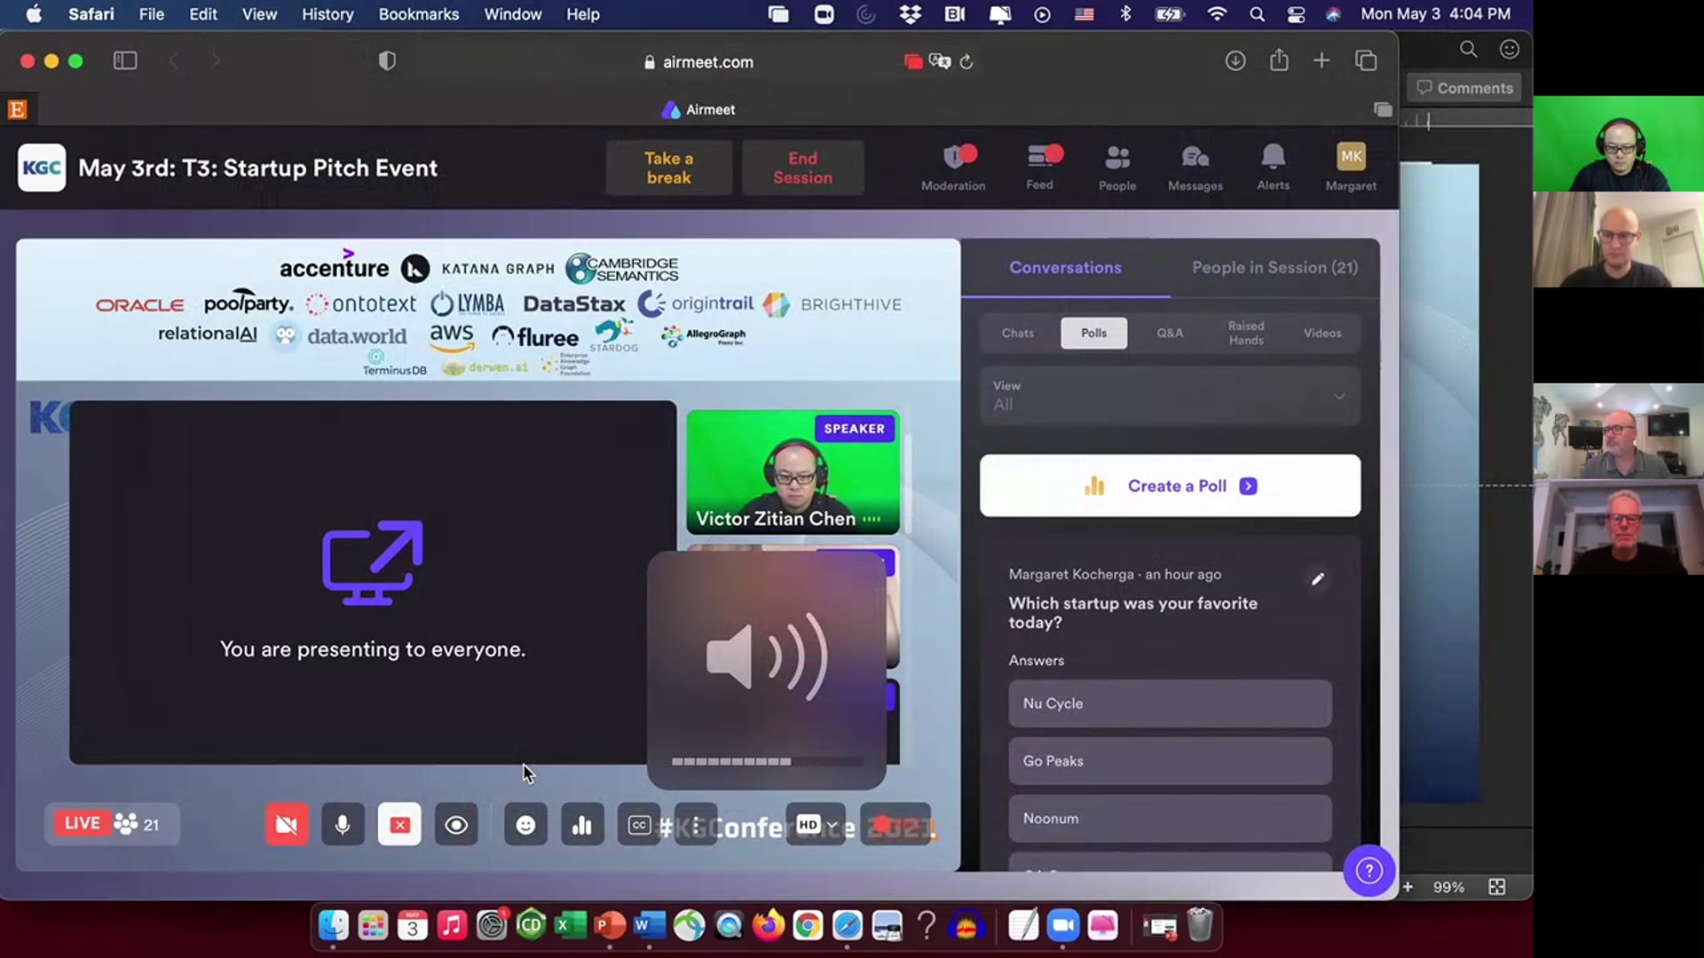Select the Nu Cycle poll answer

(1170, 703)
